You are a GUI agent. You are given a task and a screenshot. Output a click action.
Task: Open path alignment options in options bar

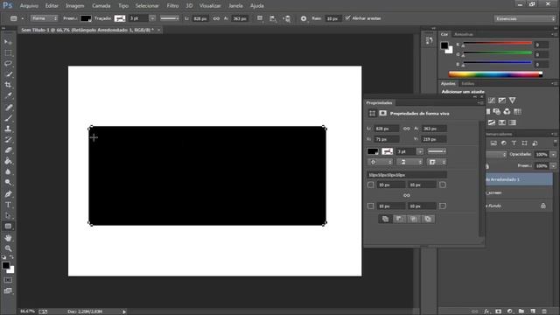(273, 18)
